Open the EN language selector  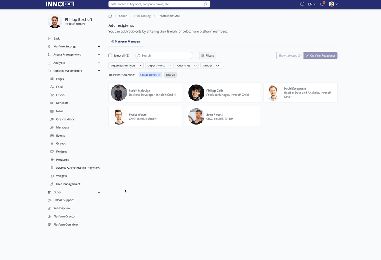pos(312,4)
